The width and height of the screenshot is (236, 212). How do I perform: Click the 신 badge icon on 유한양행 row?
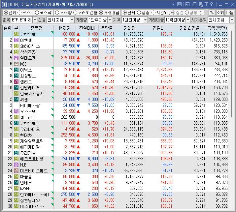click(16, 34)
